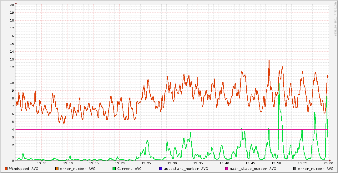Click the dark gray error_number legend swatch
Screen dimensions: 338x173
point(295,169)
